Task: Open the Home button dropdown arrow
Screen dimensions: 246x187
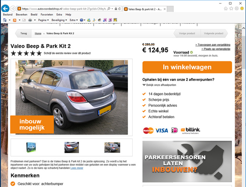Action: tap(9, 20)
